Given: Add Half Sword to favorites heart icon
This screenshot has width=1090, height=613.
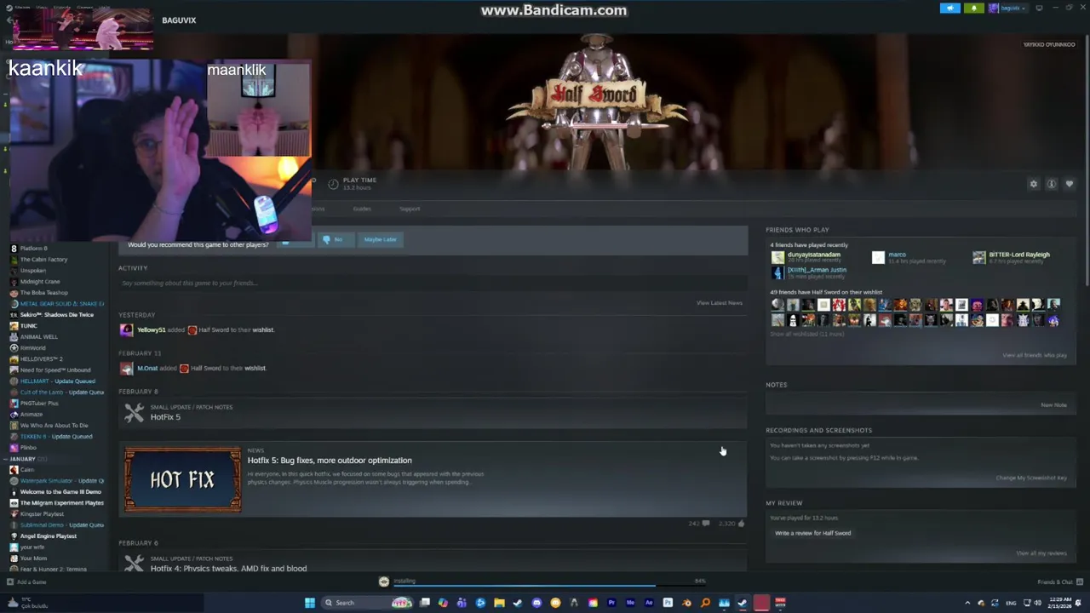Looking at the screenshot, I should tap(1070, 184).
